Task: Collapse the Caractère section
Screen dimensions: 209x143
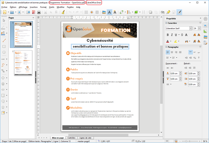Action: [x=166, y=23]
